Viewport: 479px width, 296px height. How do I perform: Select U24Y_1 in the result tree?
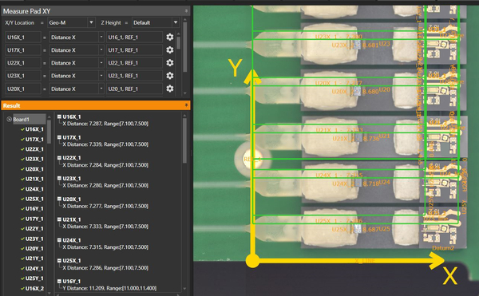34,269
